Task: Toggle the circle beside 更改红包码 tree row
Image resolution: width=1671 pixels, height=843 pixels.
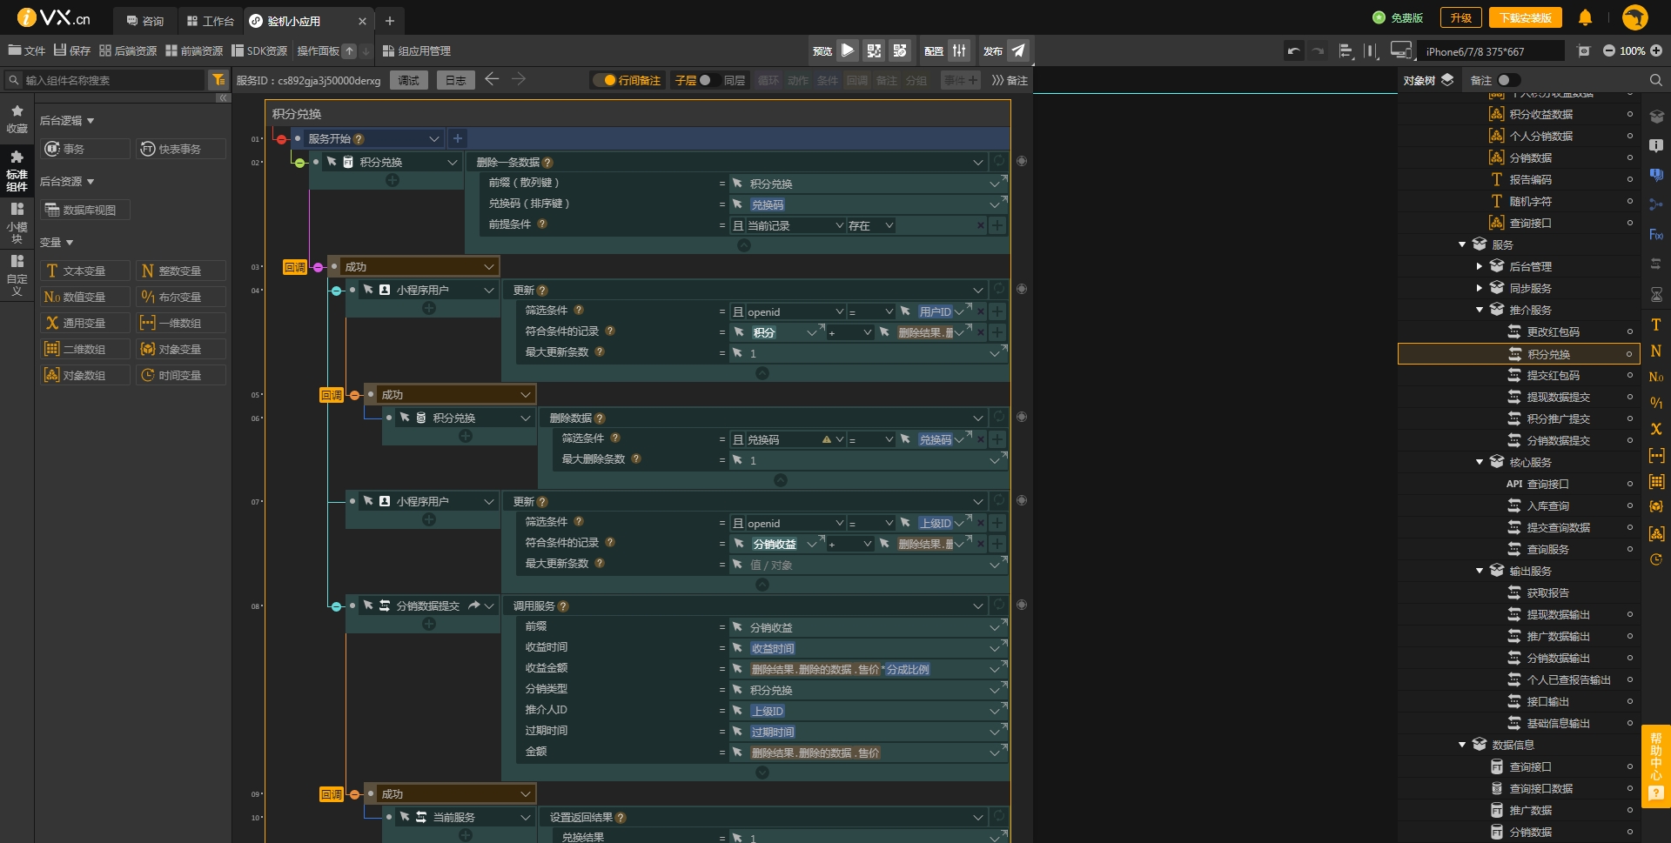Action: pos(1629,331)
